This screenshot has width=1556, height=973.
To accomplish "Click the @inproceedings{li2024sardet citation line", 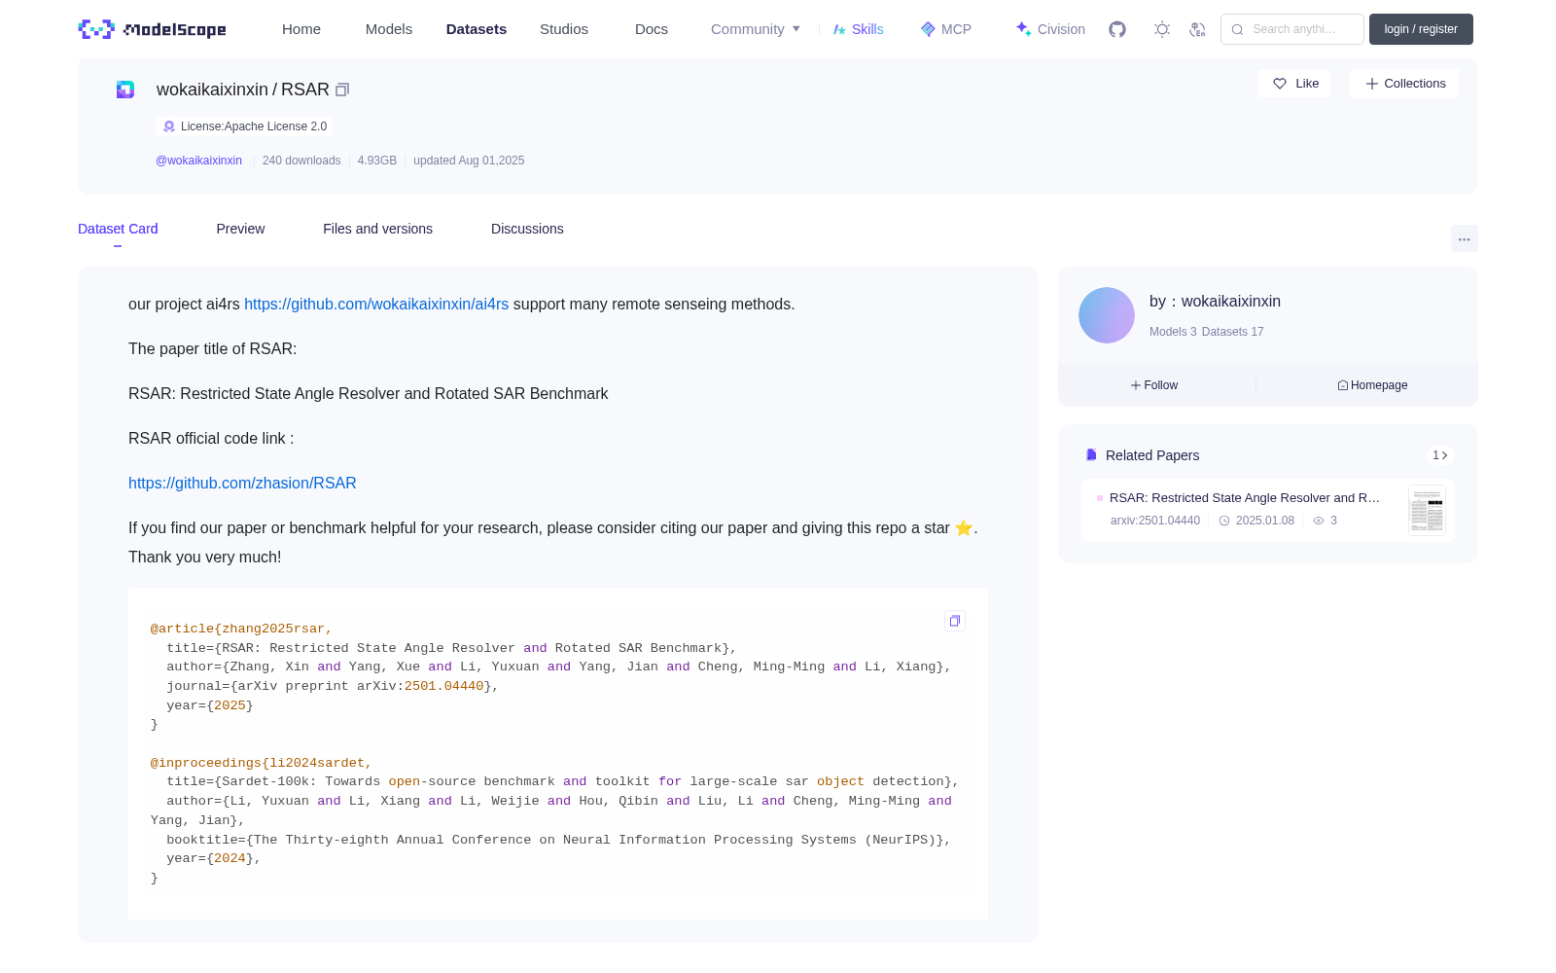I will [x=262, y=763].
